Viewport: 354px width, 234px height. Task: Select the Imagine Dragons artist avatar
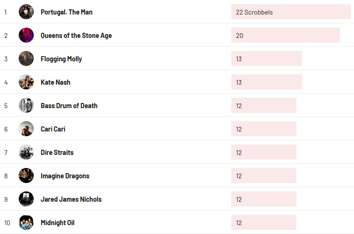coord(26,175)
